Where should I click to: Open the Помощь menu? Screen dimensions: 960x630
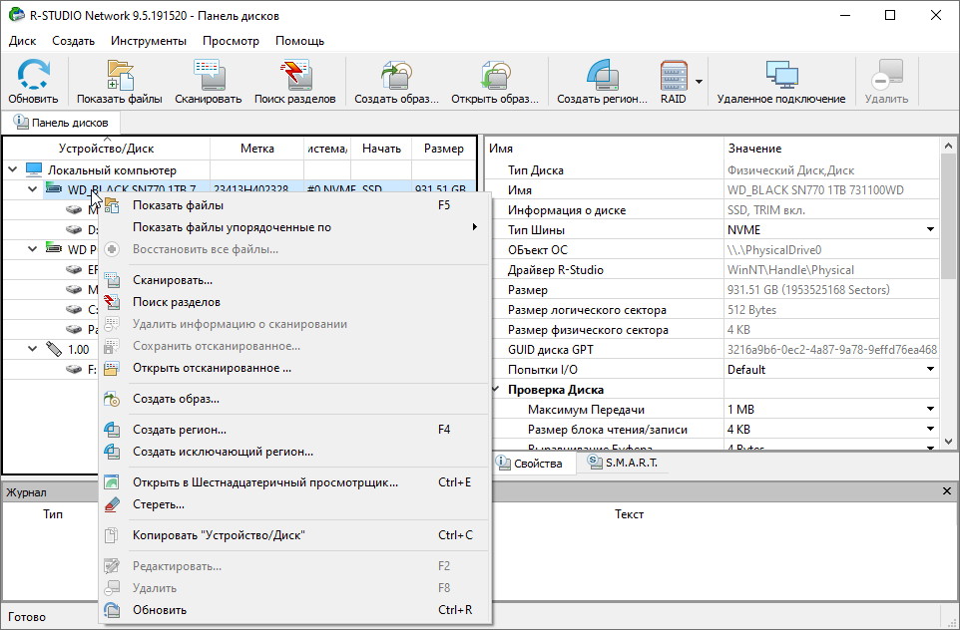point(300,41)
